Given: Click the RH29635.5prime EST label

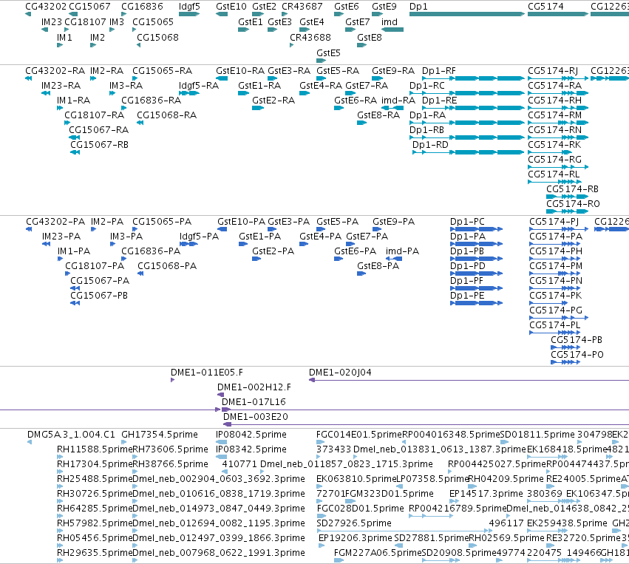Looking at the screenshot, I should point(95,552).
